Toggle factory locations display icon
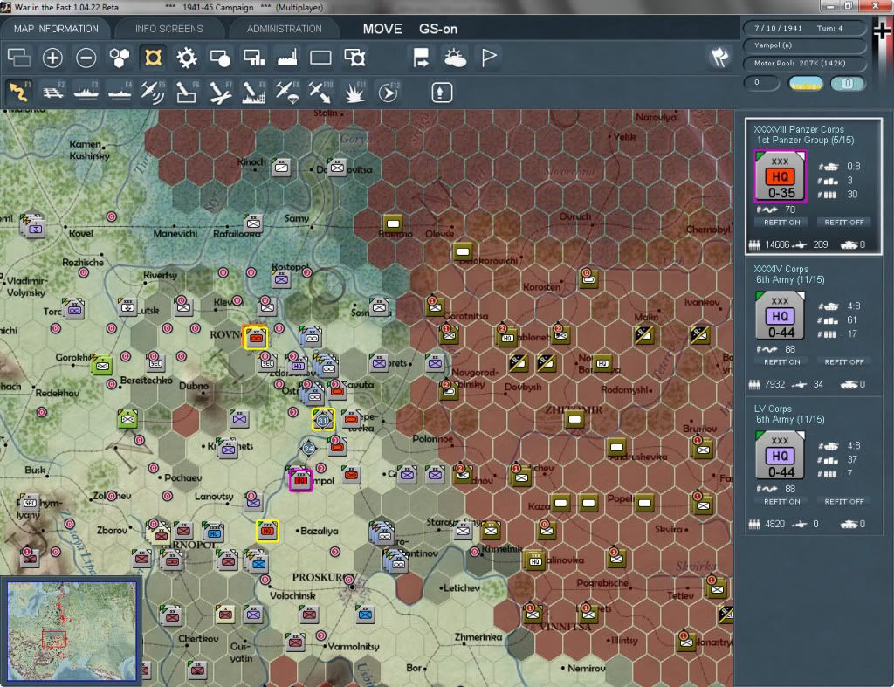Screen dimensions: 894x687 [287, 58]
